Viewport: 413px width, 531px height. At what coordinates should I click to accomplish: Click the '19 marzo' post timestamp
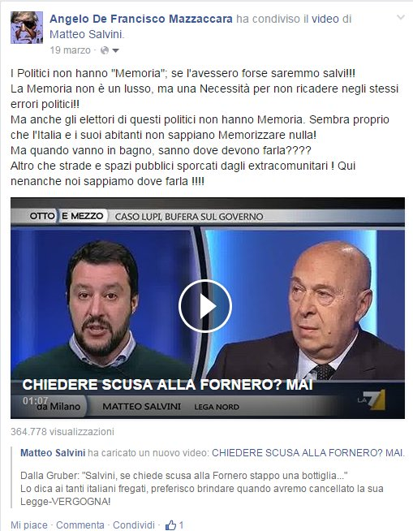point(70,50)
